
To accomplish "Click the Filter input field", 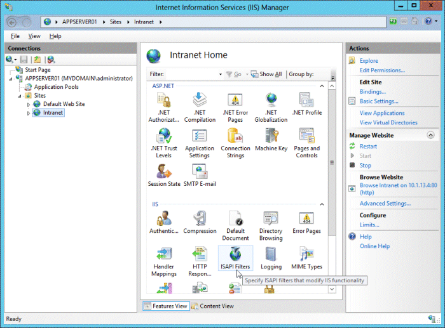I will point(191,74).
